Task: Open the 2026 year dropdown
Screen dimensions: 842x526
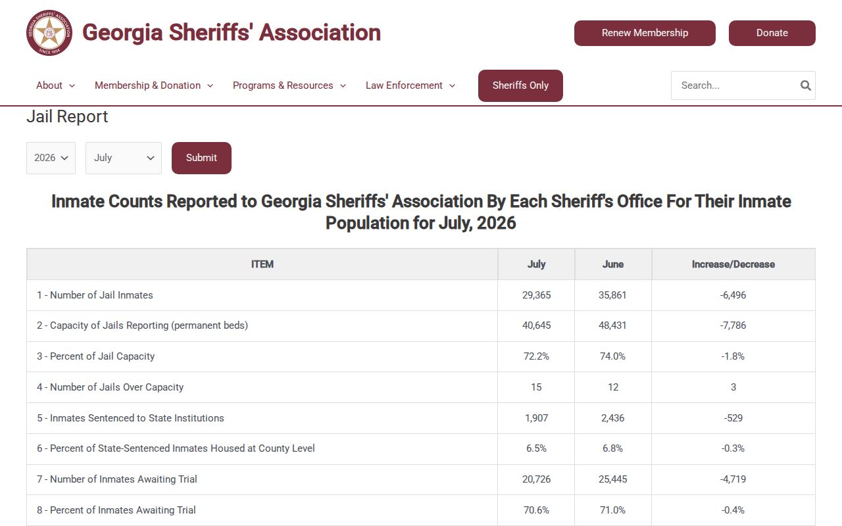Action: 51,158
